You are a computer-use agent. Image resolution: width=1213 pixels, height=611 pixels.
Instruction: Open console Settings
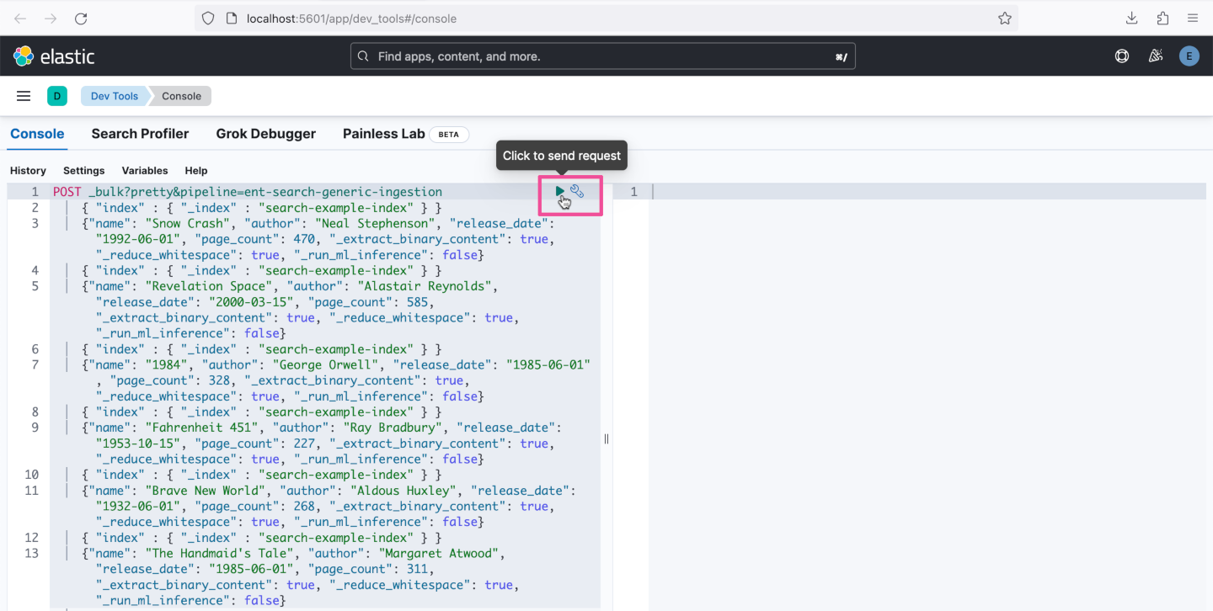[x=84, y=171]
